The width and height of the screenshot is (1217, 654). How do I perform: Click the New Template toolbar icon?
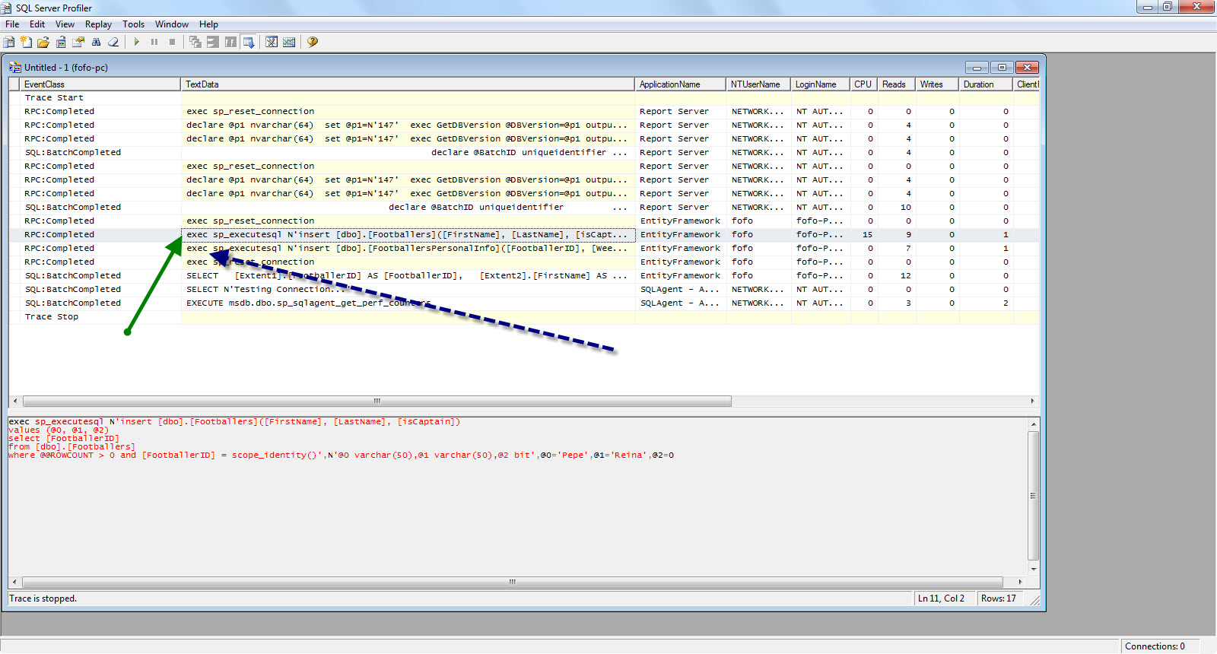pos(27,42)
